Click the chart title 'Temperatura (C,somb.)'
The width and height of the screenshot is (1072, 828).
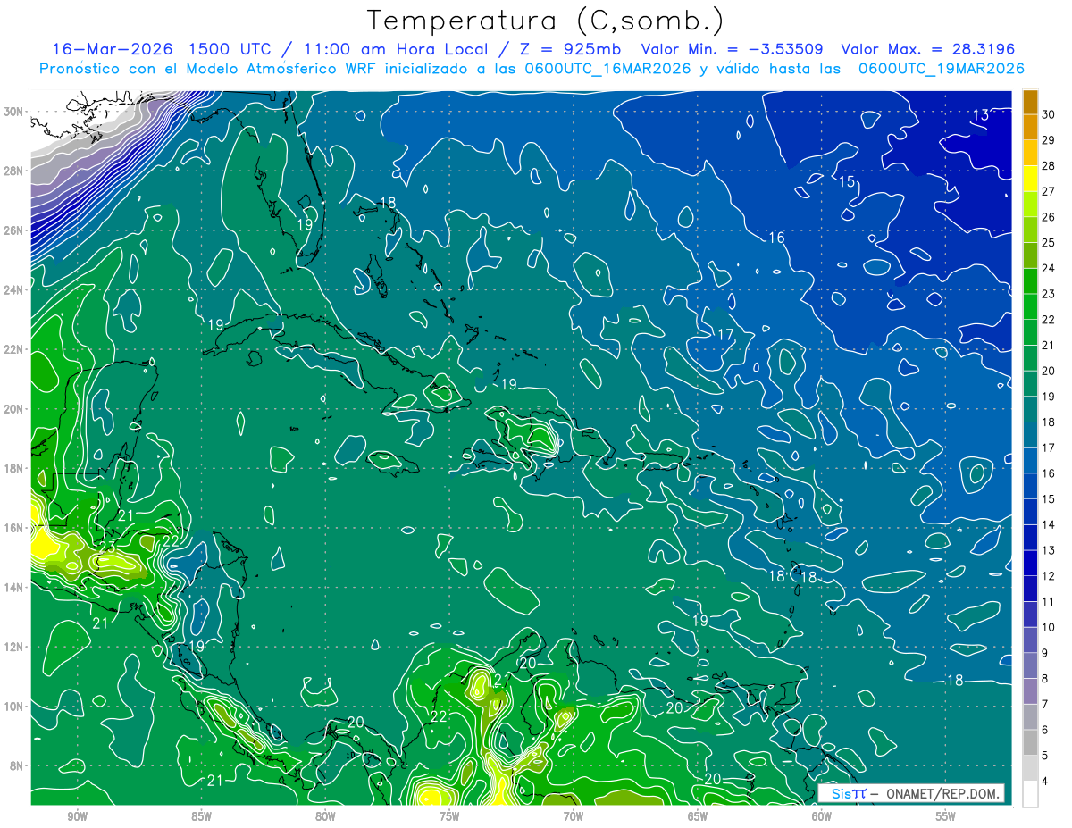tap(545, 21)
